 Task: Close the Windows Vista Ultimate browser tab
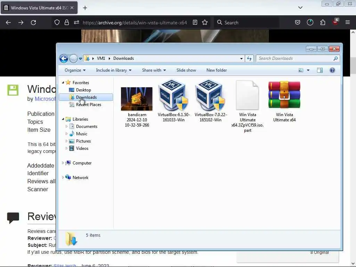pyautogui.click(x=72, y=8)
